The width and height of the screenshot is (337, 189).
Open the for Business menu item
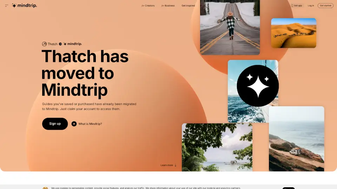click(168, 6)
